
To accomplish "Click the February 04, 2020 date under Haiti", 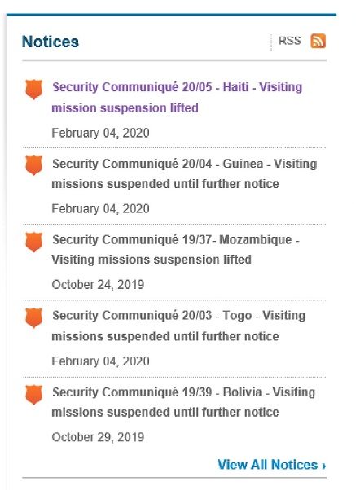I will click(100, 133).
